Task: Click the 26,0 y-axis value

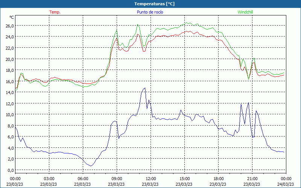Action: click(10, 26)
